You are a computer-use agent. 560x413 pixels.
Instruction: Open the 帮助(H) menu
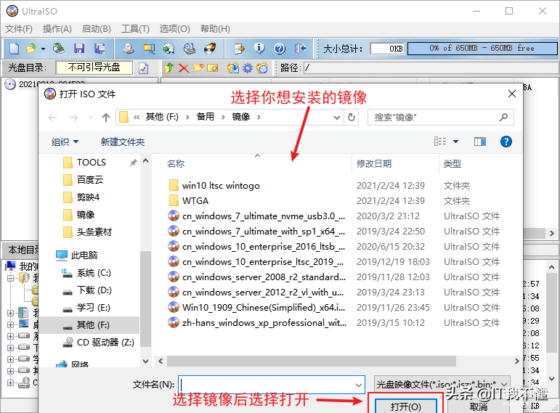tap(215, 28)
